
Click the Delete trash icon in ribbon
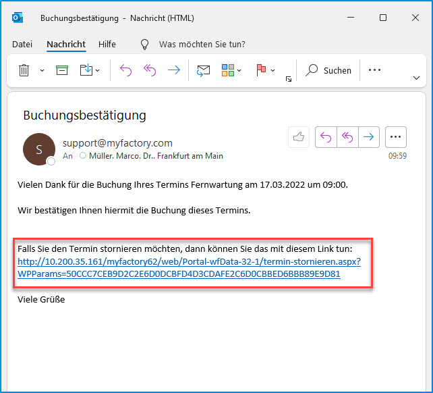[24, 70]
